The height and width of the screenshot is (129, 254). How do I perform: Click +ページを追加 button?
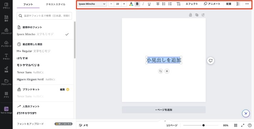pos(164,110)
